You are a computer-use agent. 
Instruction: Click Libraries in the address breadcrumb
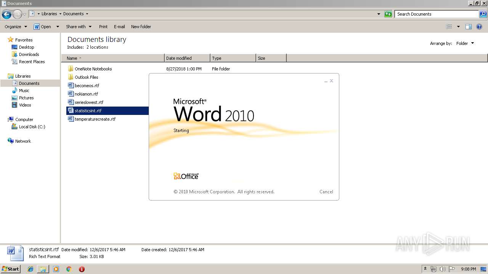(49, 14)
